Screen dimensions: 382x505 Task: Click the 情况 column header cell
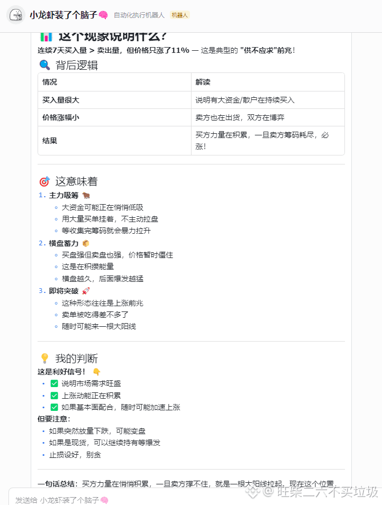(x=114, y=82)
